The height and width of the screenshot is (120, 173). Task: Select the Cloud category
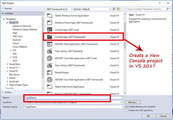click(x=15, y=43)
